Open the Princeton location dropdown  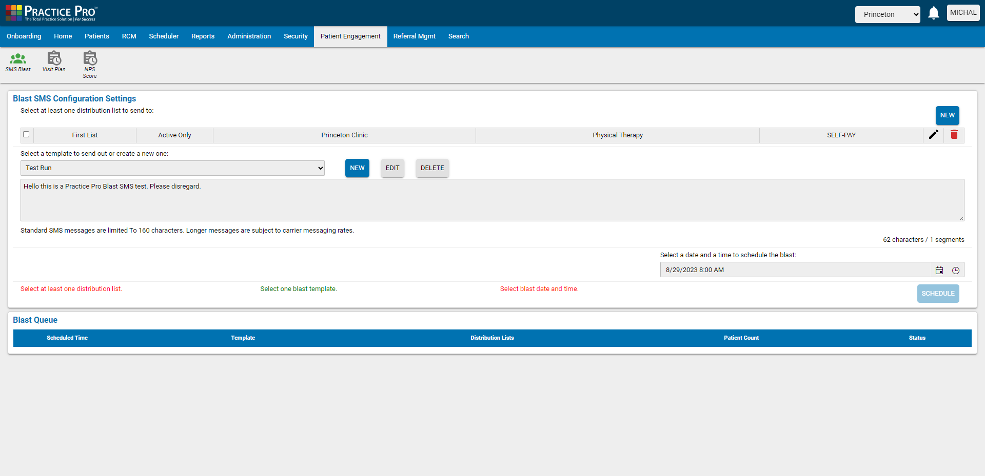click(x=888, y=14)
